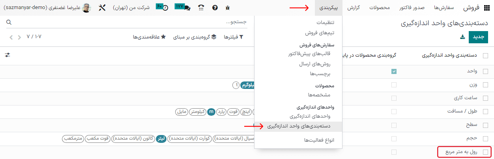
Task: Click the VoIP phone icon
Action: 201,7
